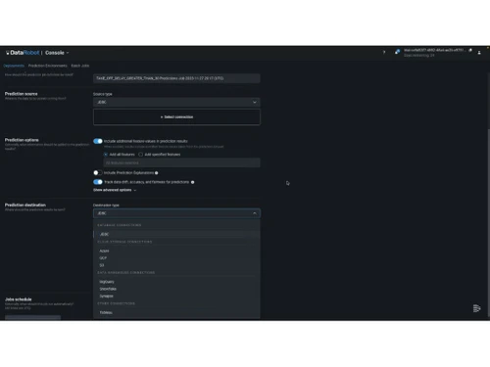This screenshot has width=490, height=367.
Task: Toggle include additional feature values switch
Action: (x=98, y=141)
